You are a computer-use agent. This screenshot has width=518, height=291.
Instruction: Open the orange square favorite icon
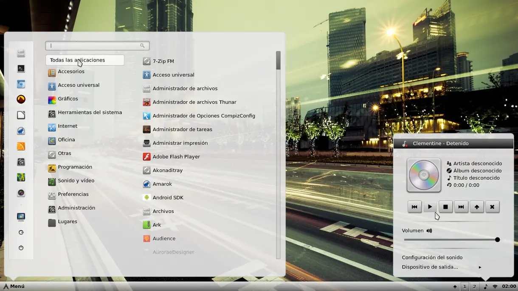[21, 146]
